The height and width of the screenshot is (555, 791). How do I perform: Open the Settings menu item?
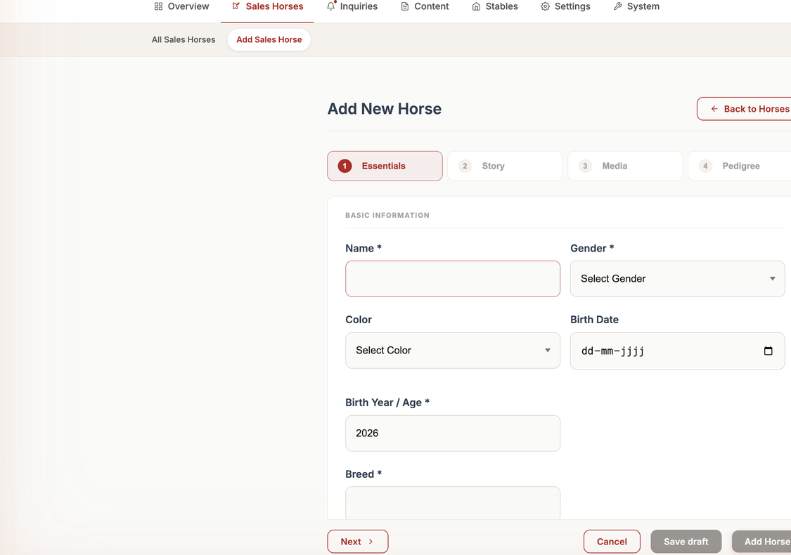pyautogui.click(x=565, y=6)
